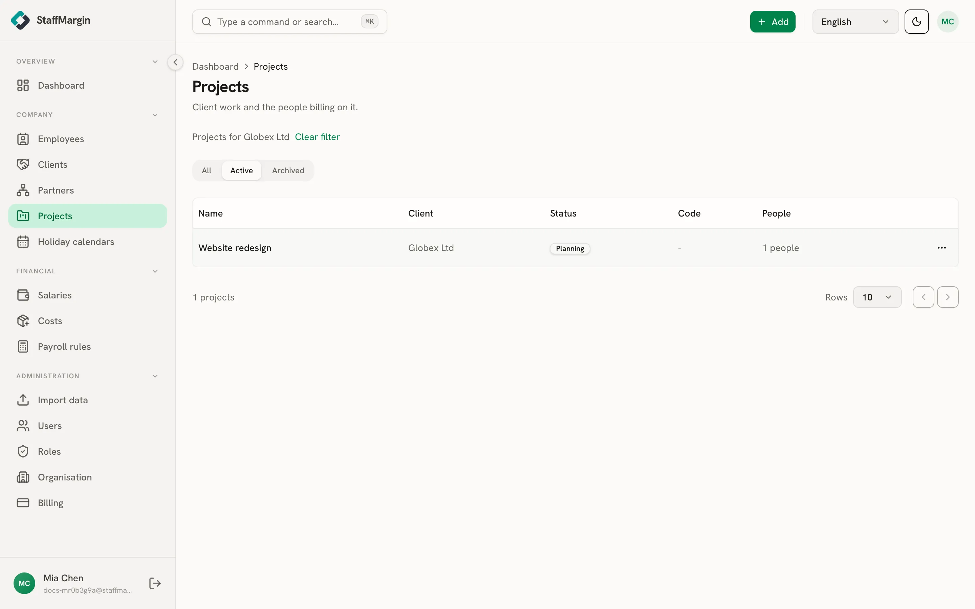
Task: Click the Projects breadcrumb
Action: pos(271,66)
